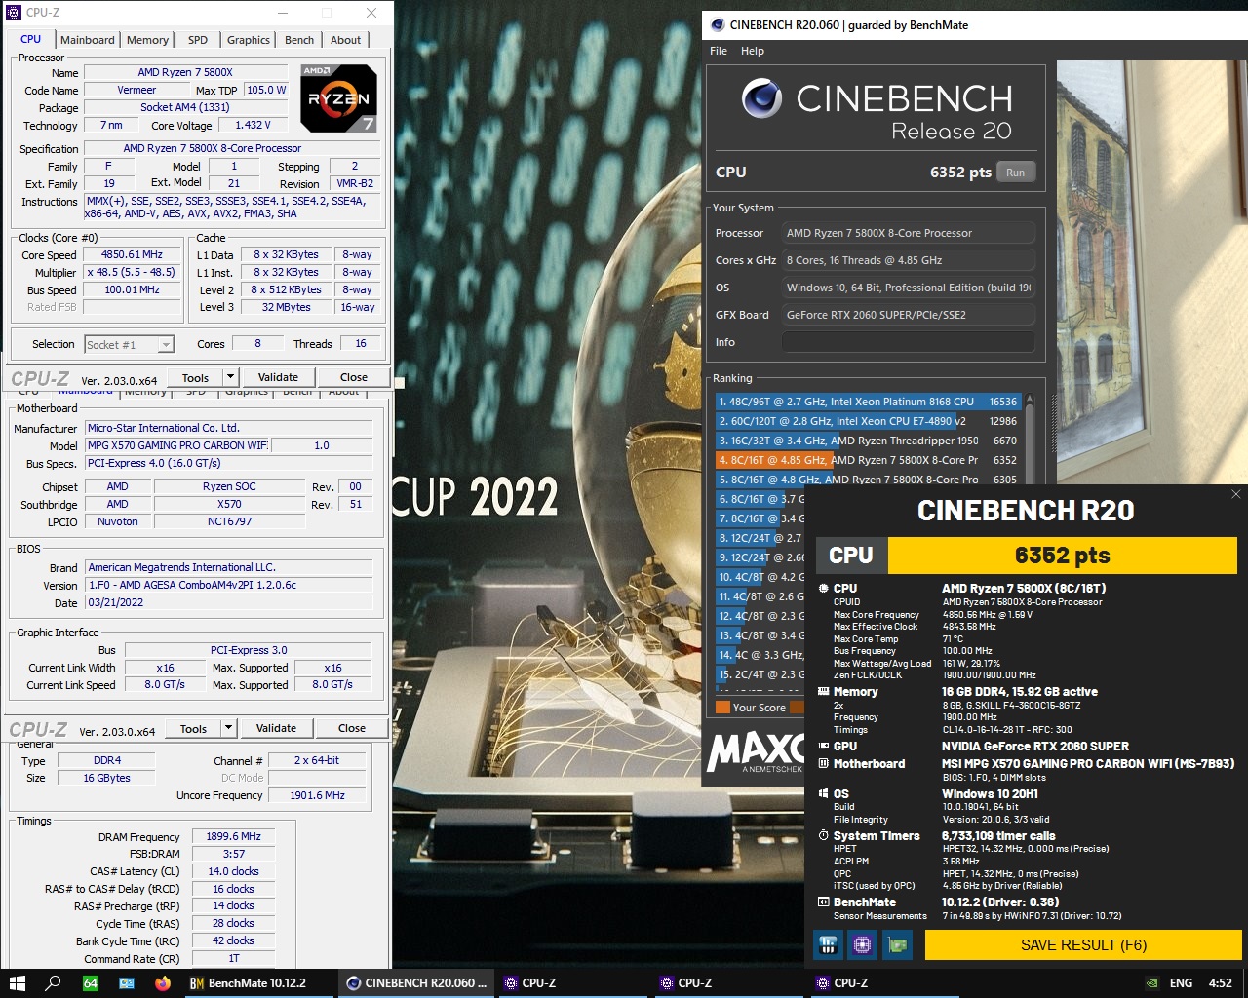
Task: Click the Cinebench render preview image
Action: coord(1151,271)
